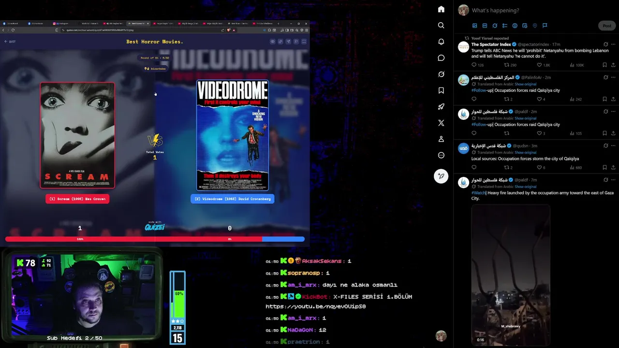Open X Messages chat bubble icon

[441, 58]
